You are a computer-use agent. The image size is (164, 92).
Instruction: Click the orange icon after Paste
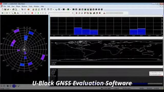(28, 9)
